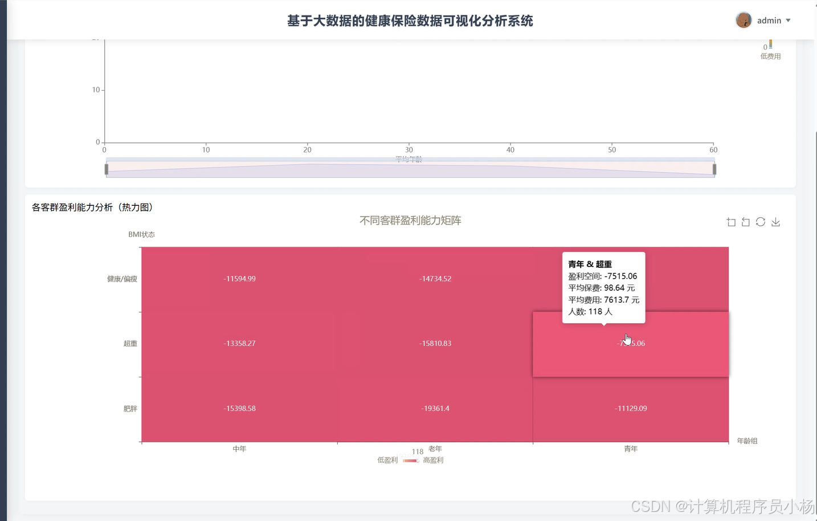
Task: Click the restore chart refresh icon
Action: [761, 222]
